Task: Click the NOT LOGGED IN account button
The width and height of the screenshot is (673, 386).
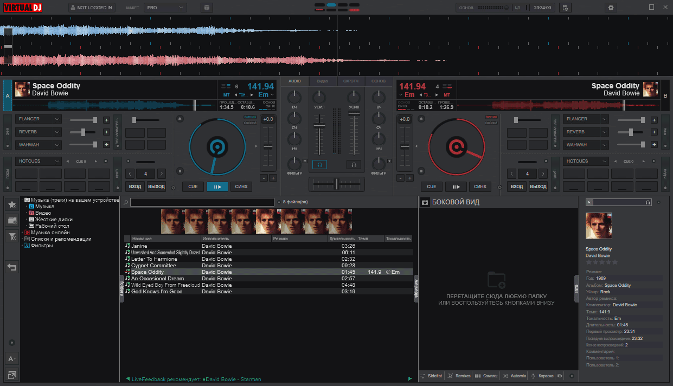Action: (92, 8)
